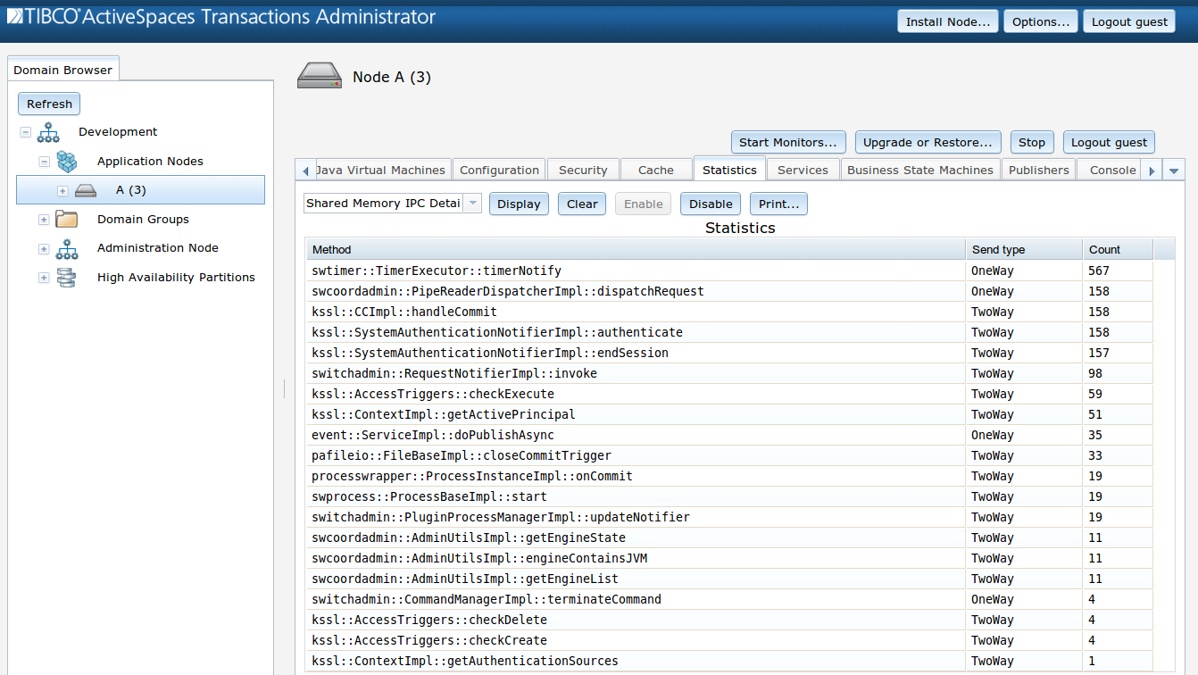
Task: Refresh the Domain Browser tree
Action: click(x=48, y=104)
